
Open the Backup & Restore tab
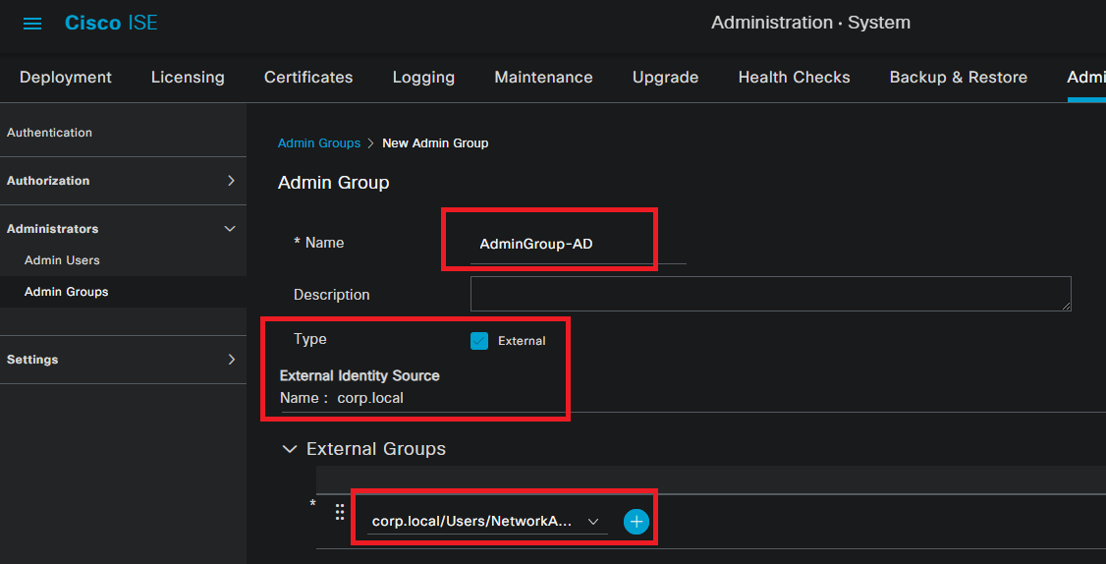pyautogui.click(x=959, y=77)
